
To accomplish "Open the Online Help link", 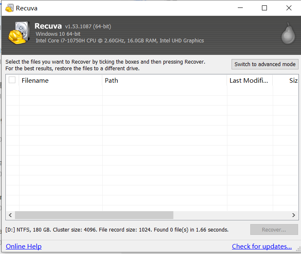I will [x=24, y=247].
